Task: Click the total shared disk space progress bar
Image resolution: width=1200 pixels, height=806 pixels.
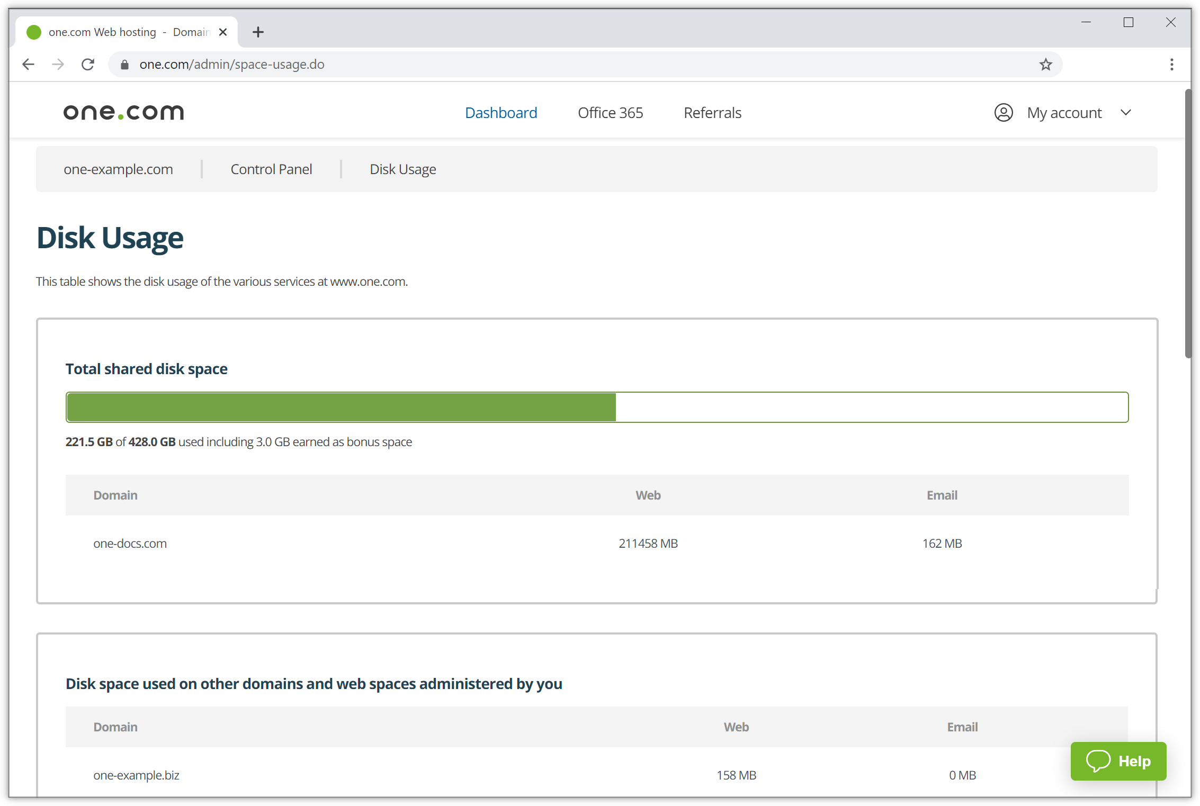Action: pos(597,407)
